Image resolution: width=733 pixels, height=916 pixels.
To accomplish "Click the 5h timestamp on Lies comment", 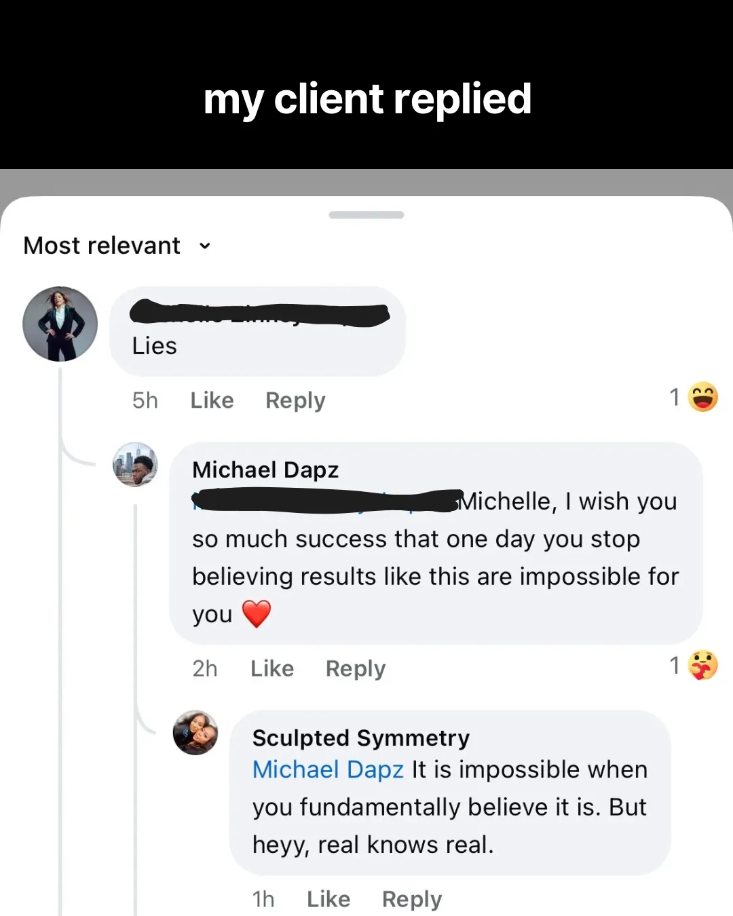I will coord(145,400).
